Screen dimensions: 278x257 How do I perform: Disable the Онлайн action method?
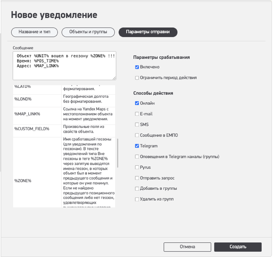pyautogui.click(x=137, y=103)
